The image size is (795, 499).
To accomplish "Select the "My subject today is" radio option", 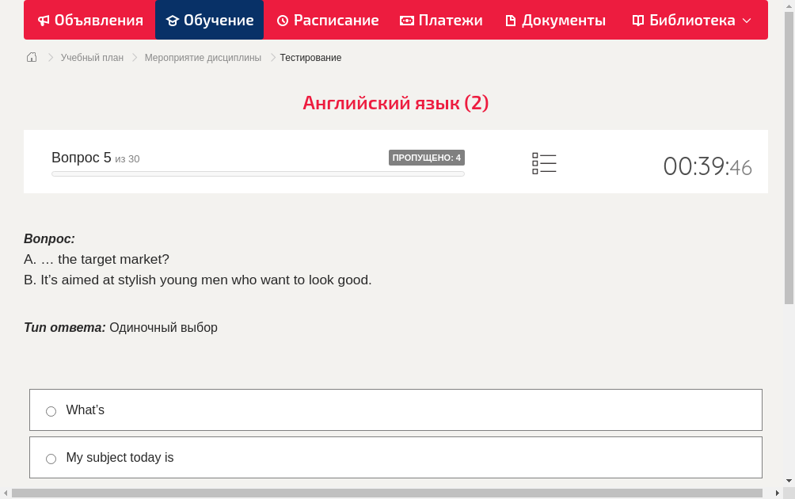I will (x=51, y=459).
